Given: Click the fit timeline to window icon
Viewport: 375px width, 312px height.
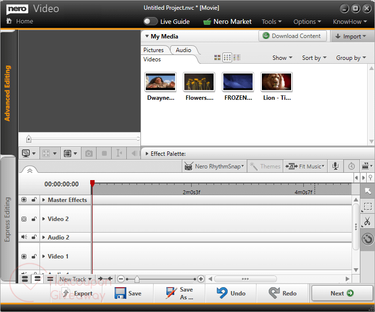Looking at the screenshot, I should (105, 278).
